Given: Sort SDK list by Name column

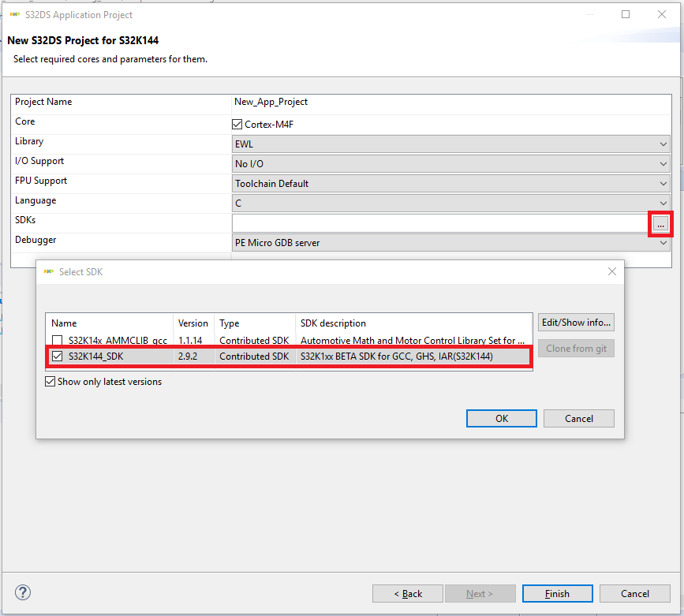Looking at the screenshot, I should (109, 323).
